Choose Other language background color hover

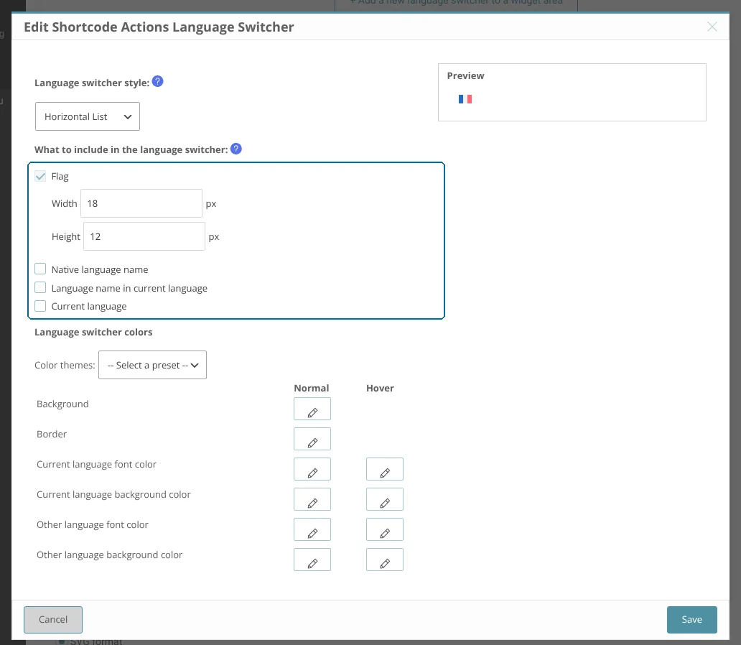tap(385, 560)
